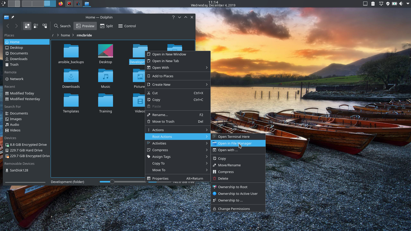Open Properties from context menu
The width and height of the screenshot is (411, 231).
click(178, 178)
